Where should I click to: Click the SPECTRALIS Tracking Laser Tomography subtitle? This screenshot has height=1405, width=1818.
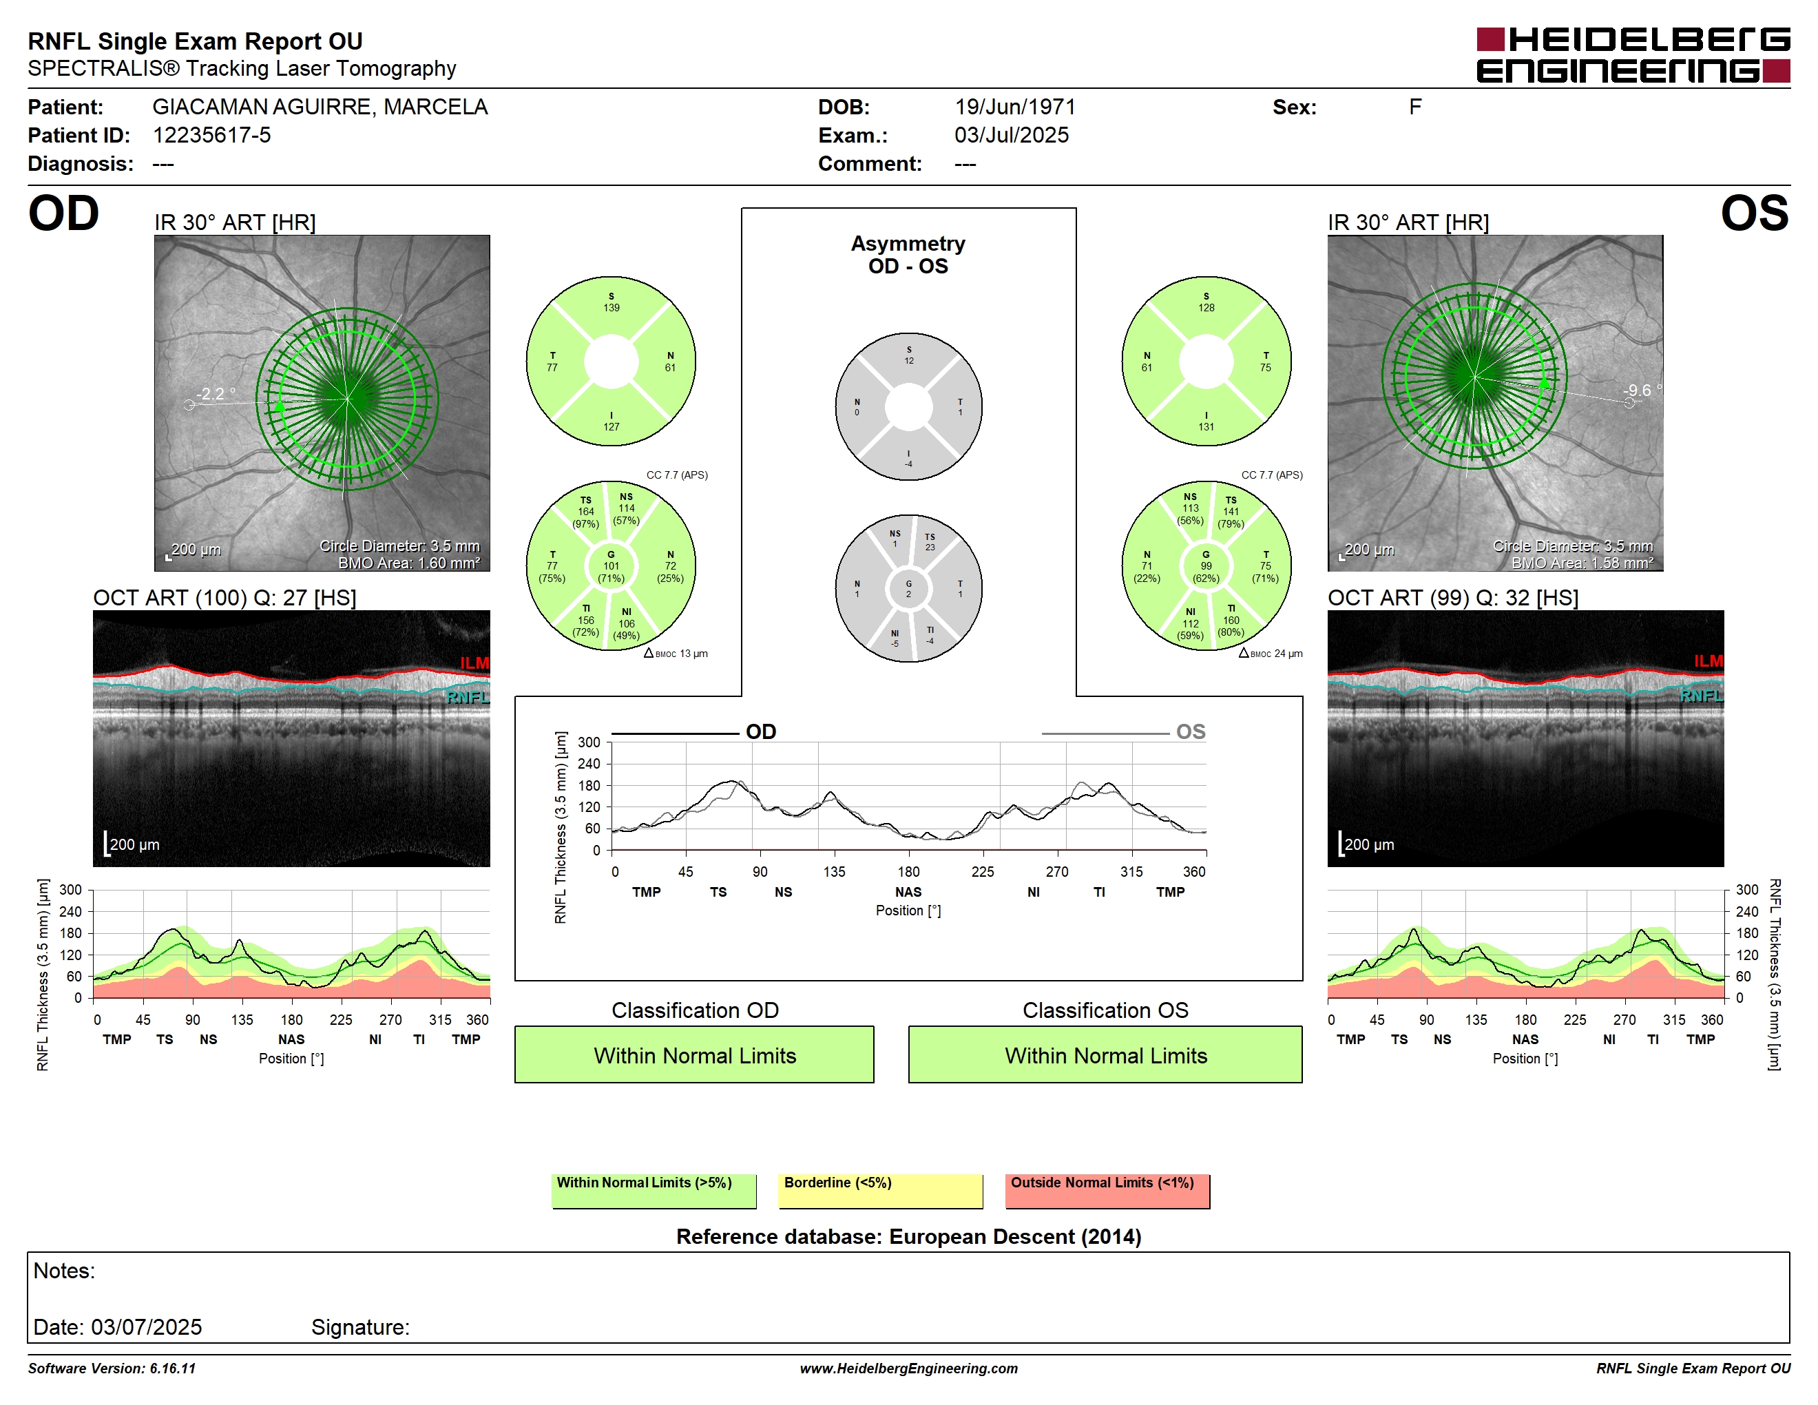(242, 68)
